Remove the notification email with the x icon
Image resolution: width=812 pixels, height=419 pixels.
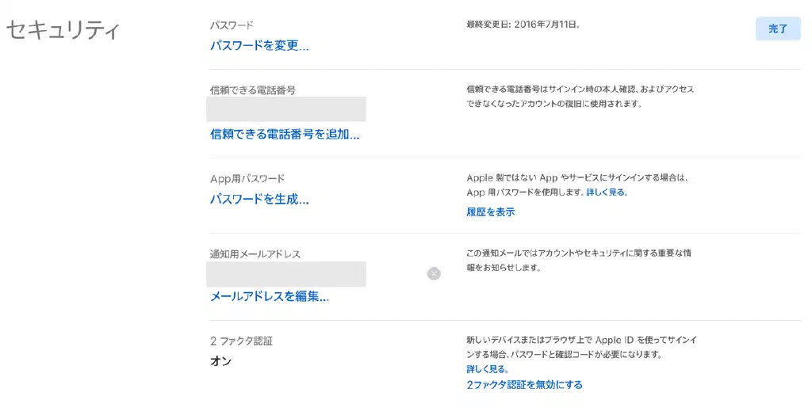tap(434, 273)
